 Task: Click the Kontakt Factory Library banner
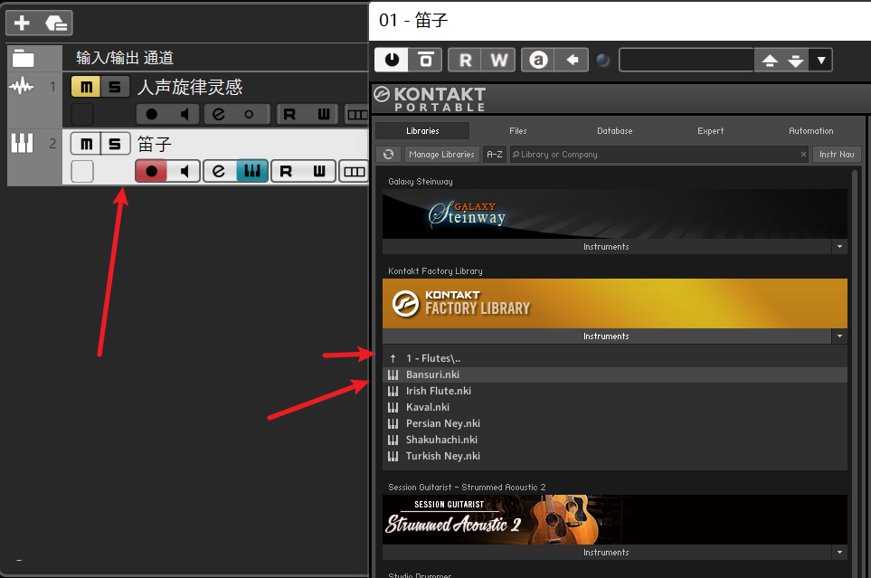pos(614,303)
